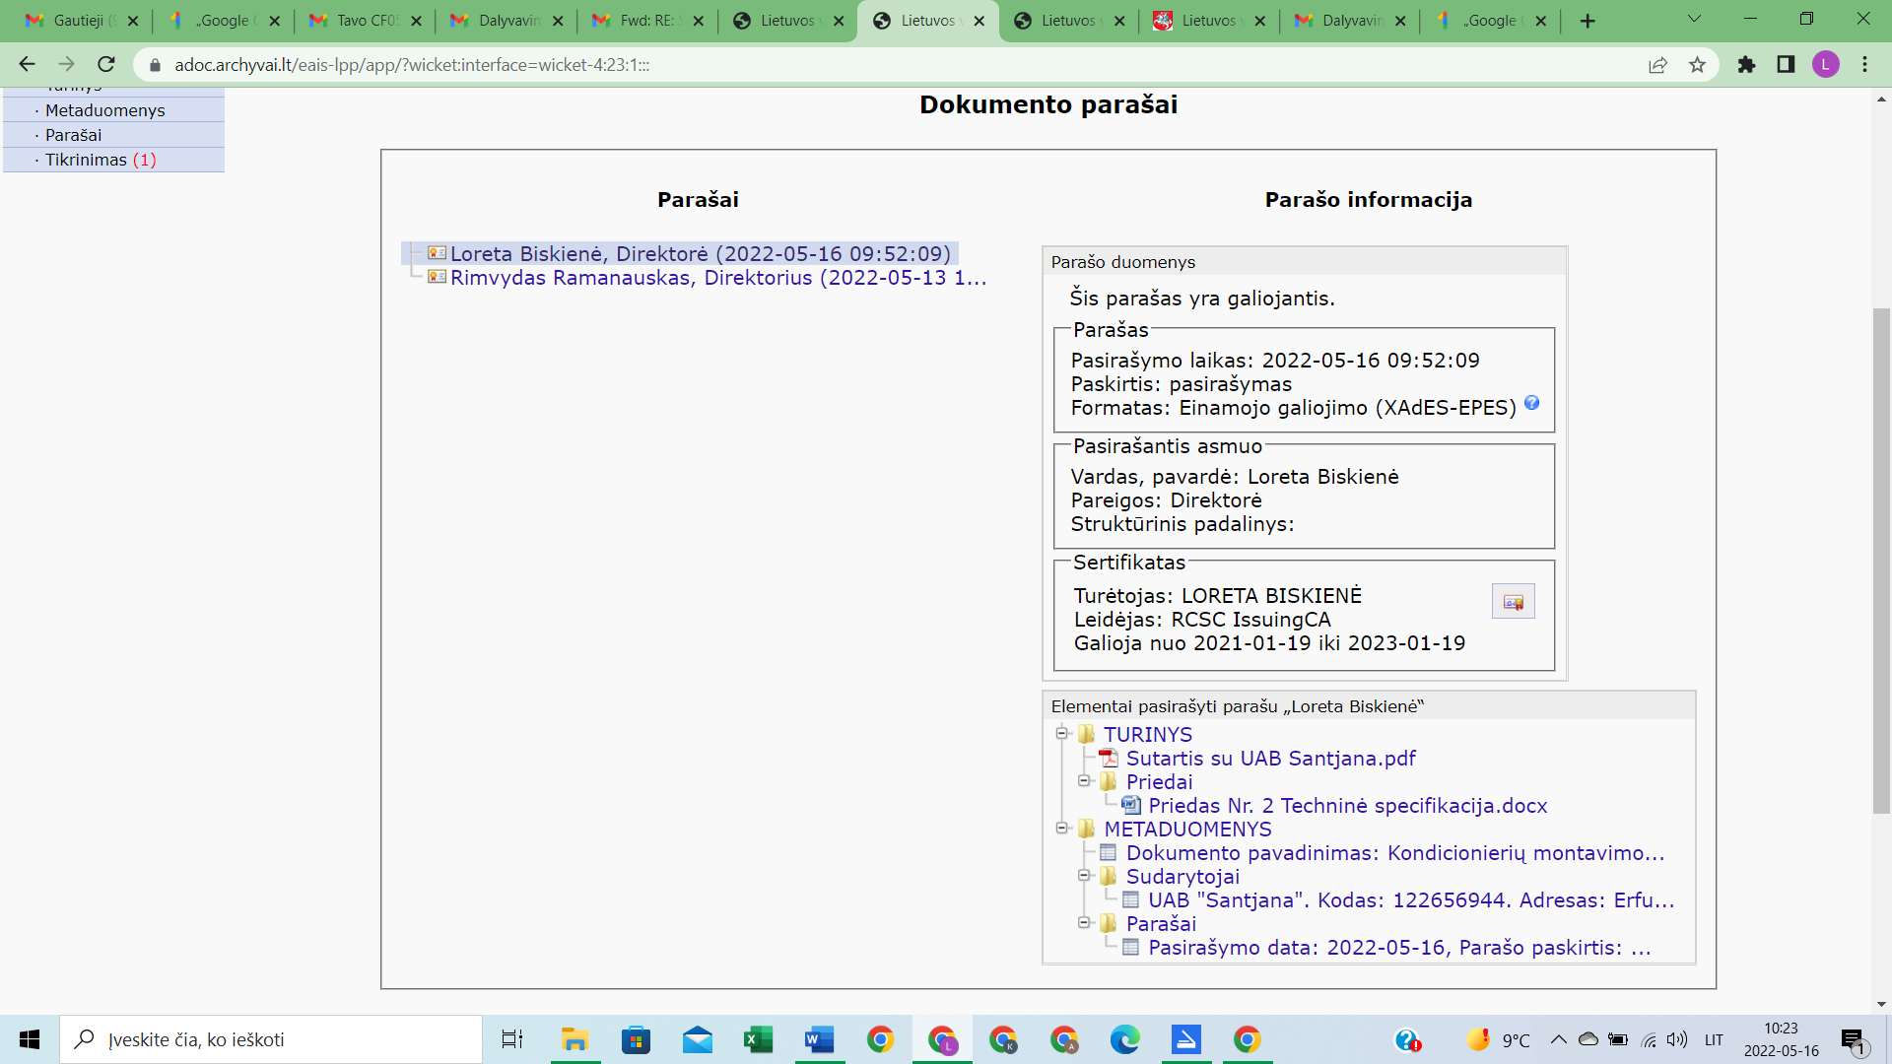Click the signature format help icon
This screenshot has width=1892, height=1064.
coord(1531,403)
